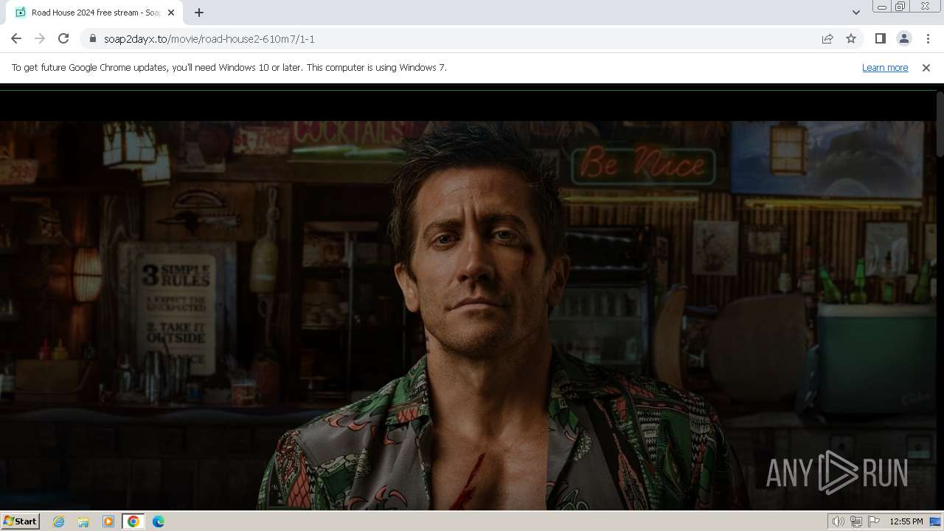Screen dimensions: 944x531
Task: Open the Chrome side panel
Action: 880,38
